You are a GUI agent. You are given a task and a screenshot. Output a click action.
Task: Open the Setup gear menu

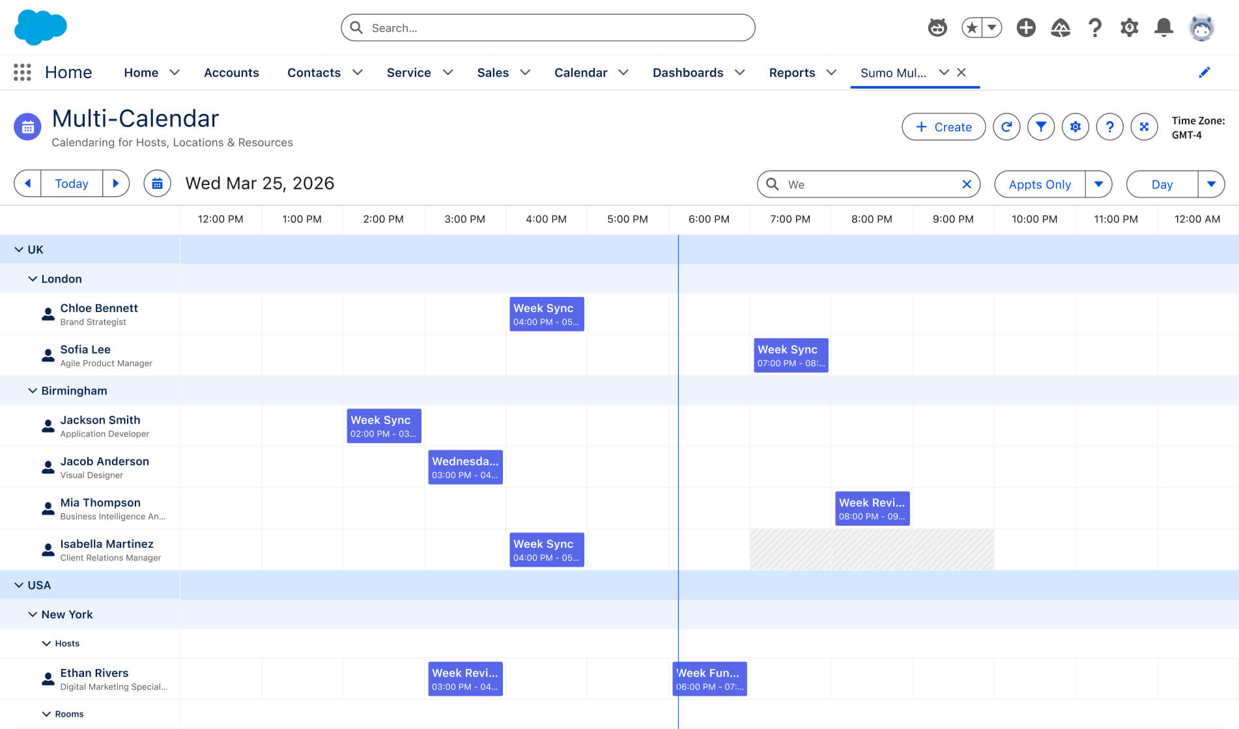pyautogui.click(x=1129, y=27)
